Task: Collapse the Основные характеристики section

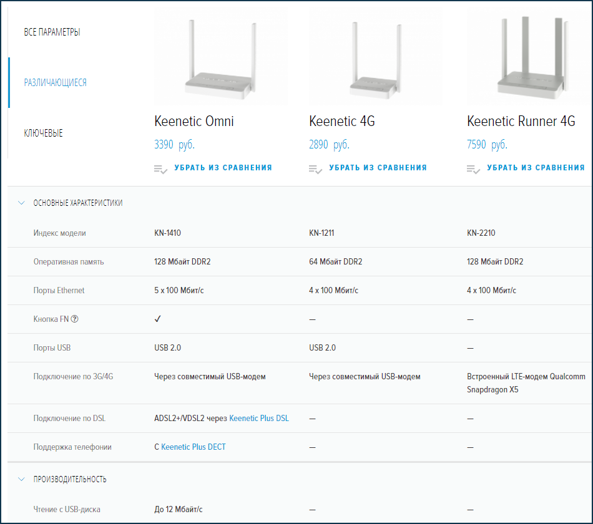Action: click(x=21, y=203)
